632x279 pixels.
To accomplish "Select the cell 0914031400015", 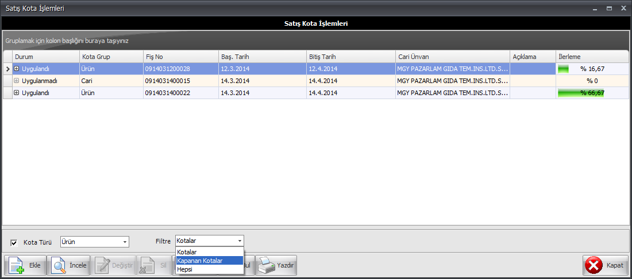I will click(181, 81).
